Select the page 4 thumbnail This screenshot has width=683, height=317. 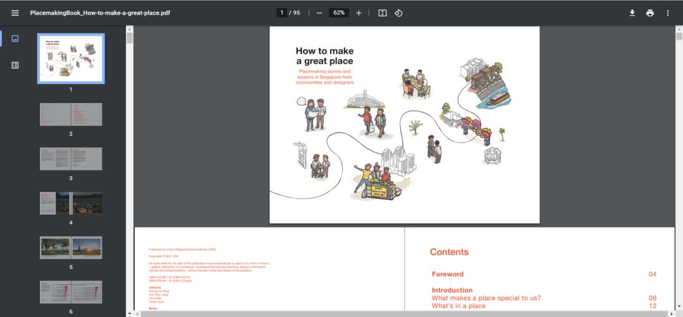(71, 203)
